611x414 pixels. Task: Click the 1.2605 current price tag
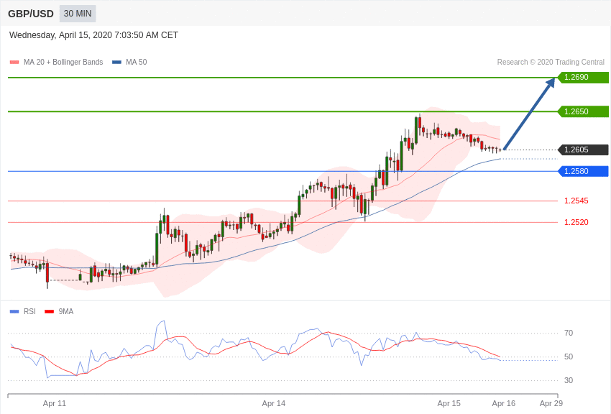coord(584,149)
